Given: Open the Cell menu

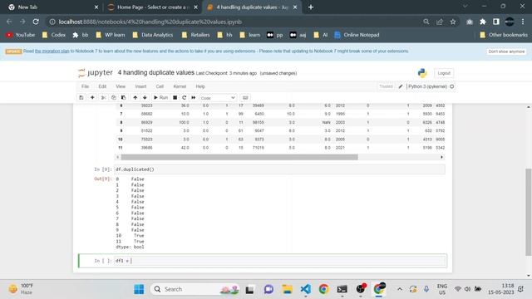Looking at the screenshot, I should tap(160, 86).
